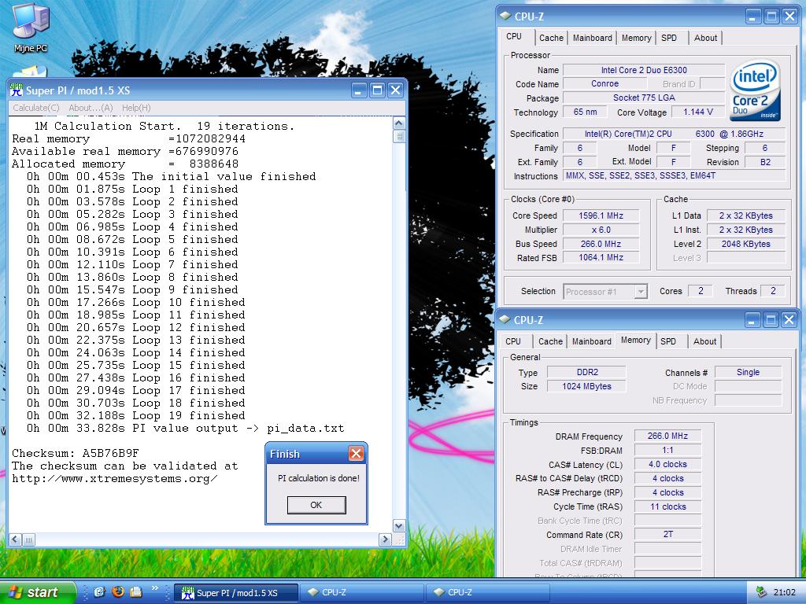Click Cycle Time value 11 clocks
This screenshot has width=806, height=604.
click(667, 506)
